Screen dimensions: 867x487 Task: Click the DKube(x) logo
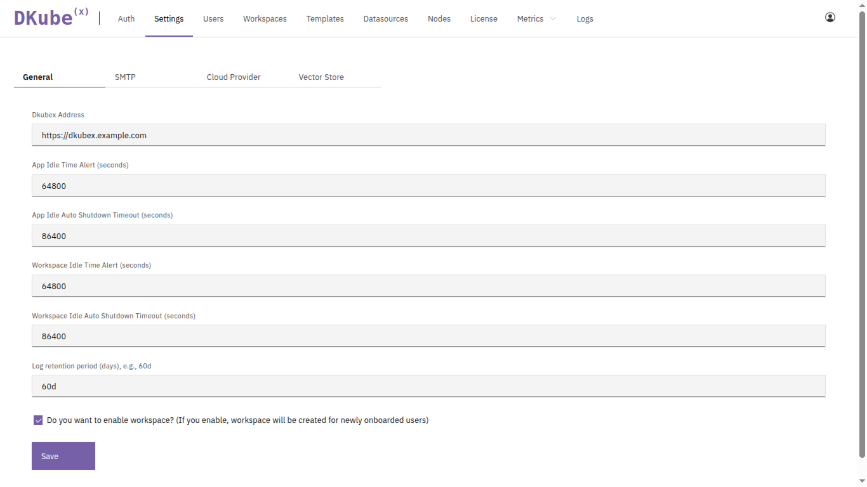pos(51,18)
